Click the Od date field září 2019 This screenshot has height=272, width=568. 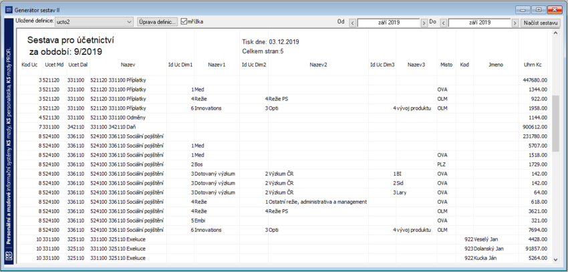[388, 23]
